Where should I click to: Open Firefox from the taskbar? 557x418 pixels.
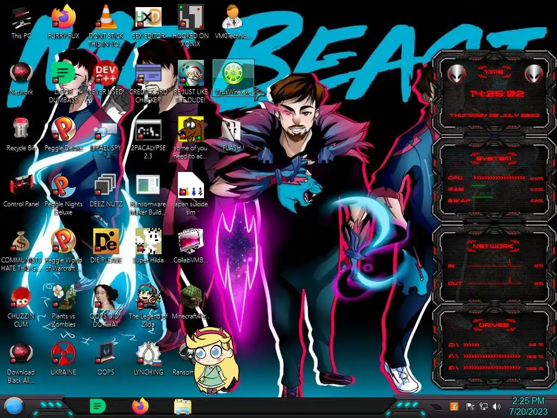140,406
